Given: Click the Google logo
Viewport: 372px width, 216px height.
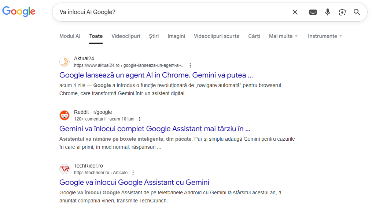Looking at the screenshot, I should point(19,11).
